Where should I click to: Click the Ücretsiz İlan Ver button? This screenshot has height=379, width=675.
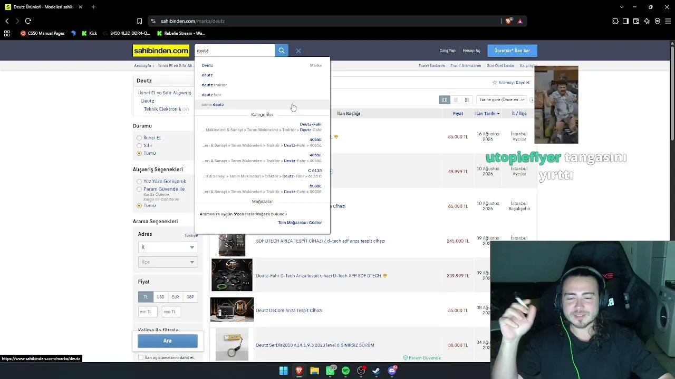point(512,51)
